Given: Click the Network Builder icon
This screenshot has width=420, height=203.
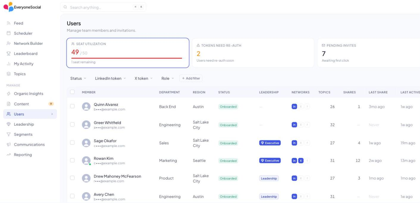Looking at the screenshot, I should coord(9,43).
